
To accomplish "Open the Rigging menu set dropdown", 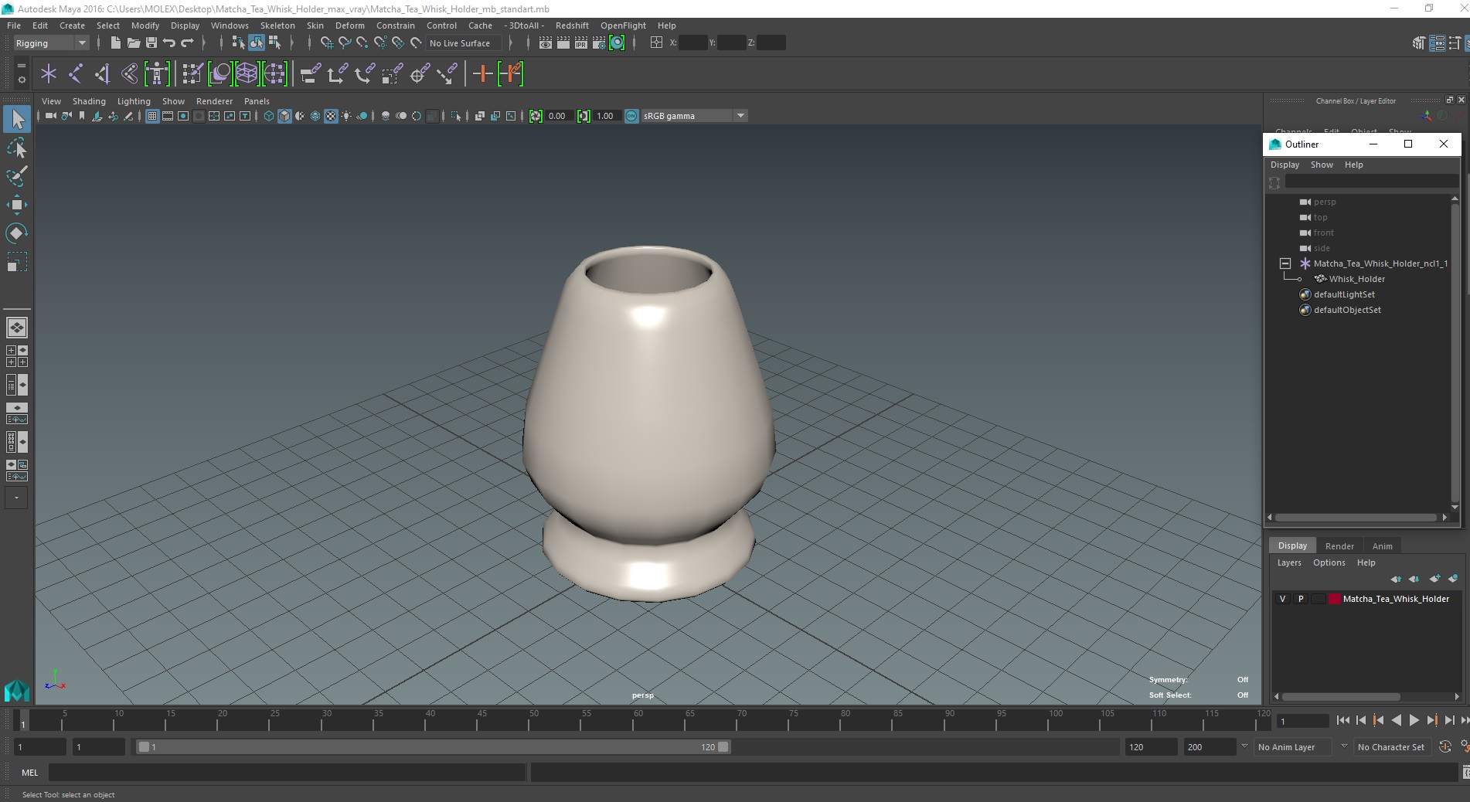I will point(51,43).
